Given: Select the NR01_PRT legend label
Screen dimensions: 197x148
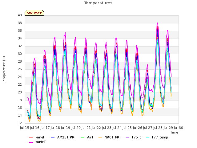Looking at the screenshot, I should coord(113,137).
